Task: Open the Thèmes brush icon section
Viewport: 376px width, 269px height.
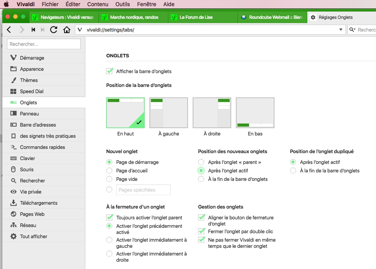Action: pyautogui.click(x=14, y=80)
